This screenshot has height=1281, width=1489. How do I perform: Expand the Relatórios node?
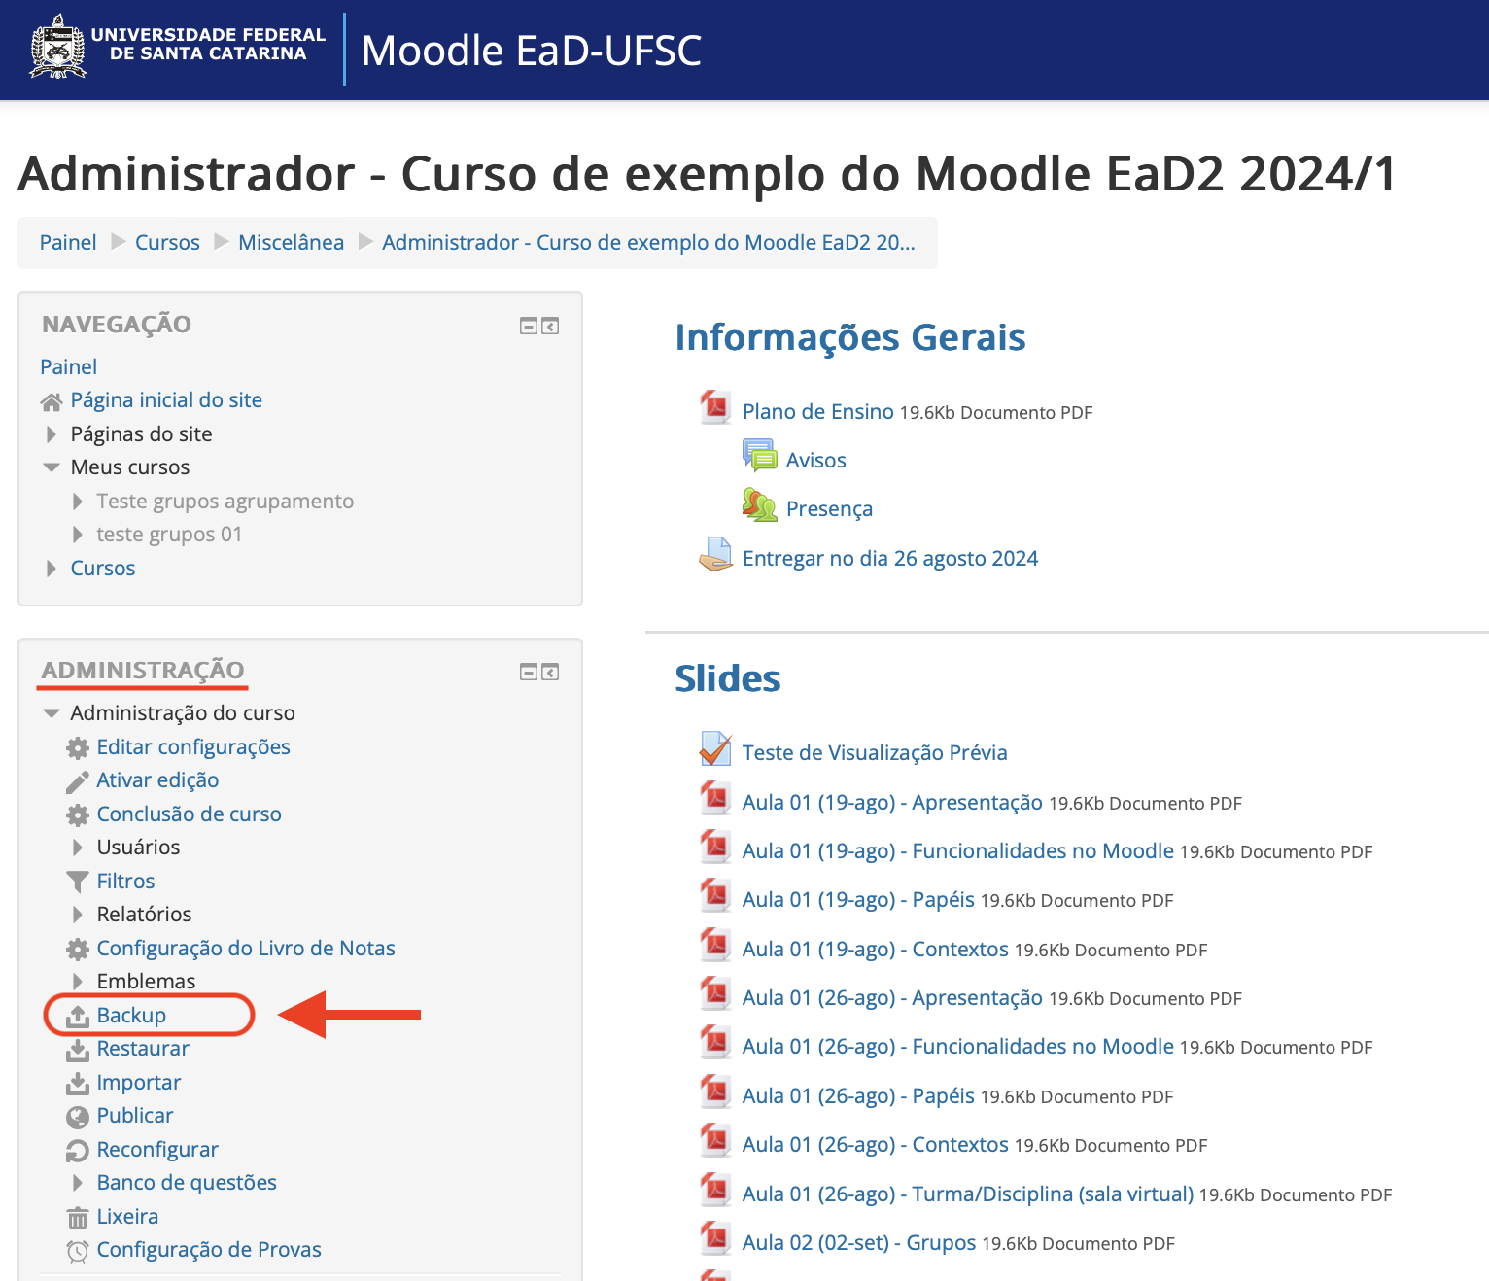tap(78, 915)
